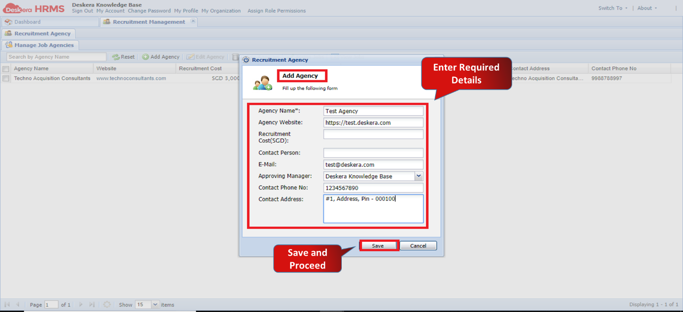The image size is (683, 312).
Task: Click the Add Agency toolbar button
Action: point(161,57)
